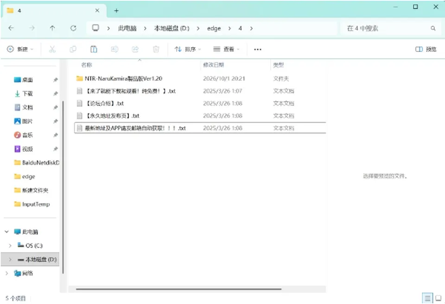The width and height of the screenshot is (445, 304).
Task: Click the forward navigation arrow
Action: 32,28
